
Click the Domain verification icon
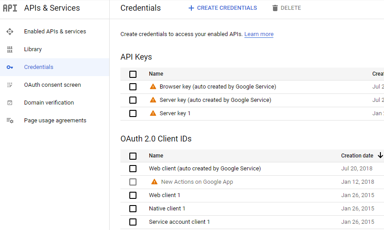(x=10, y=103)
